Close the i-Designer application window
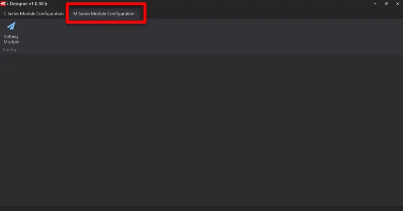403x211 pixels. click(x=397, y=4)
